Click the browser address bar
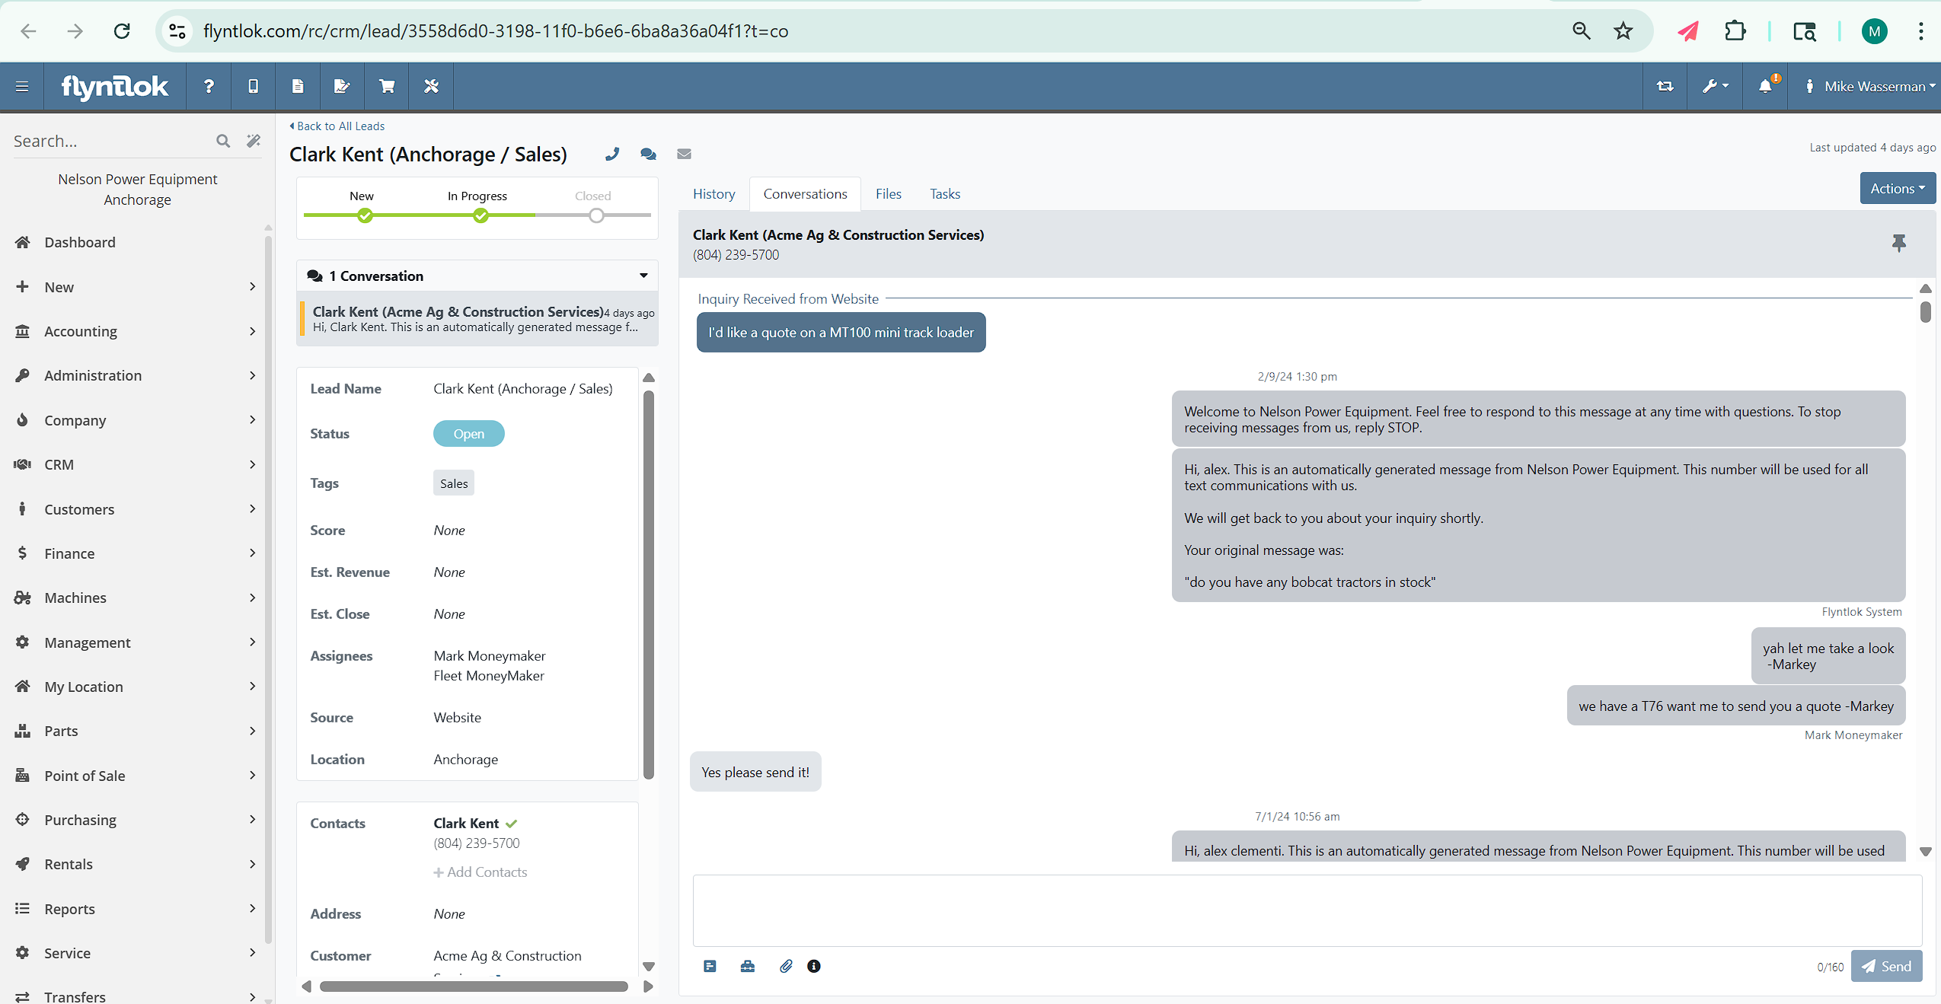The height and width of the screenshot is (1004, 1941). (876, 31)
